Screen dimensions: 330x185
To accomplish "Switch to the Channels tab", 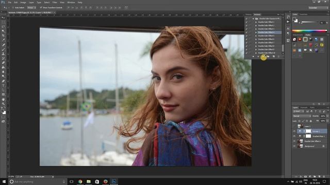I will [x=304, y=107].
